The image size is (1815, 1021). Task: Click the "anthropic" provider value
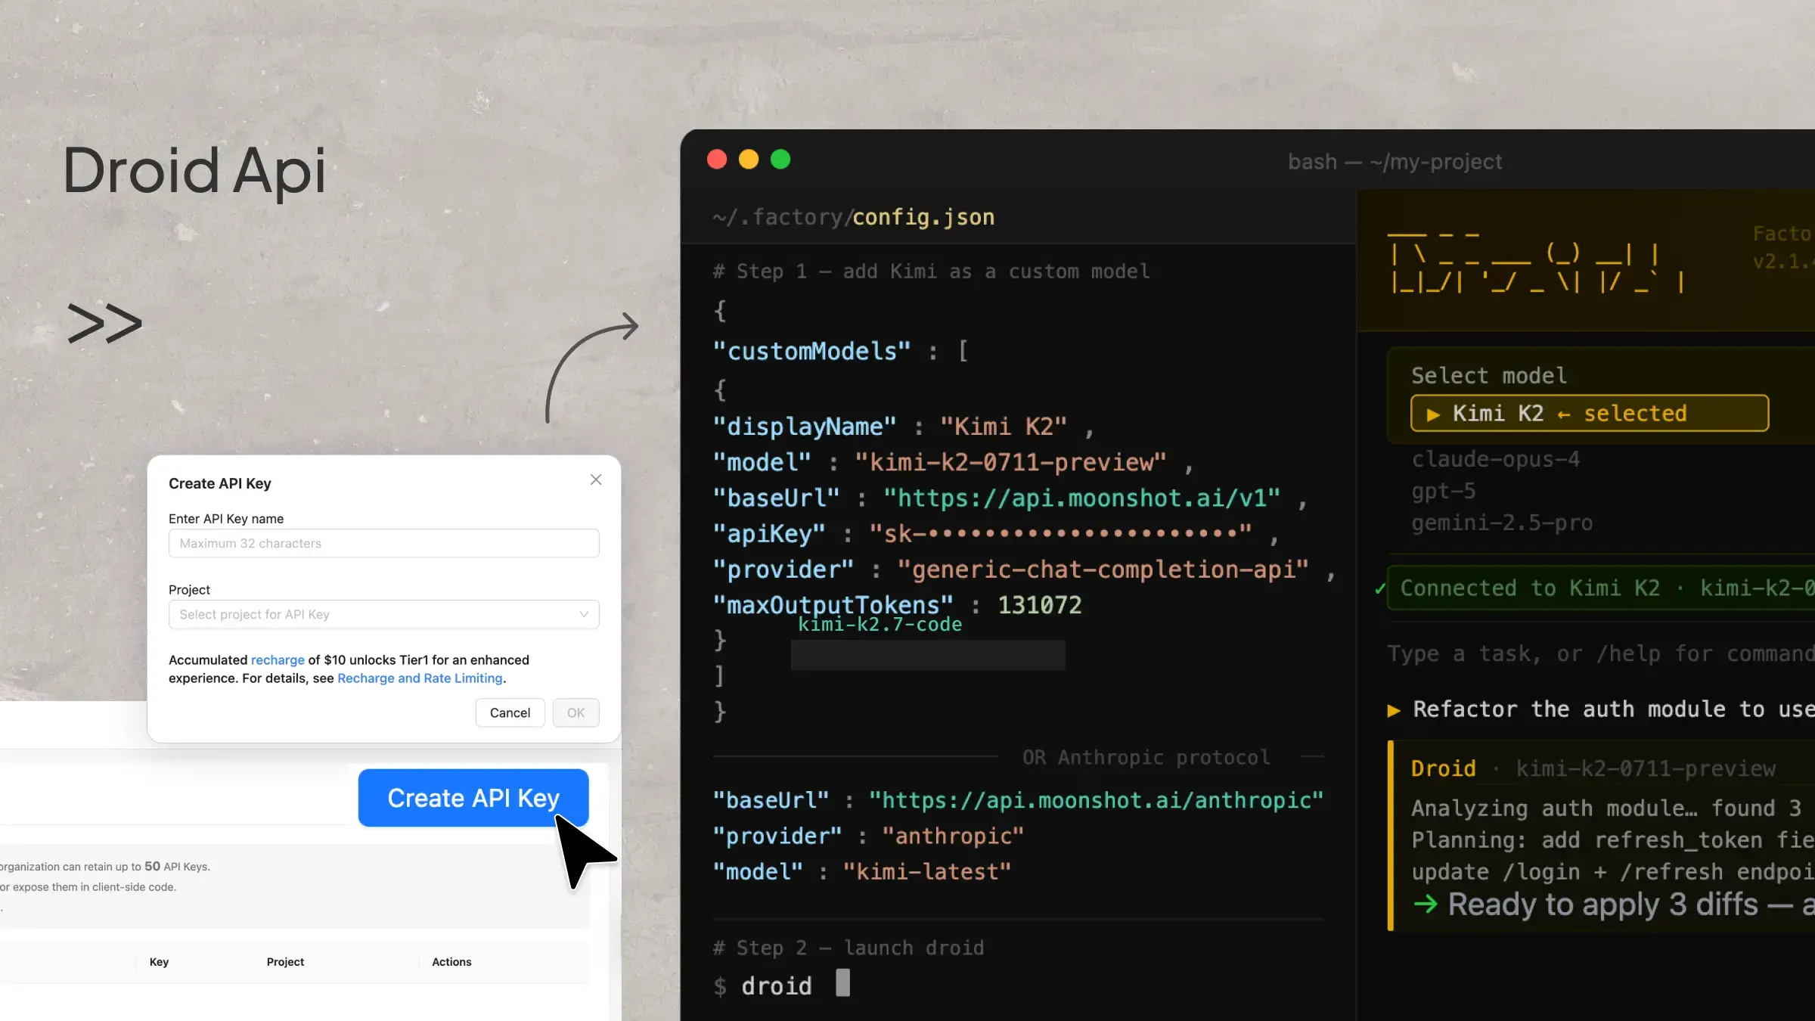click(954, 836)
